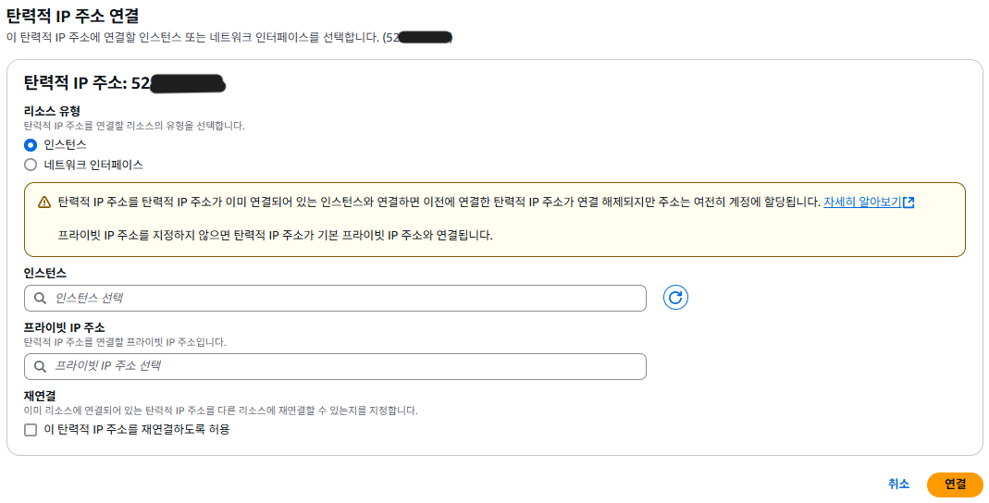
Task: Open the 프라이빗 IP 주소 선택 dropdown field
Action: pos(342,366)
